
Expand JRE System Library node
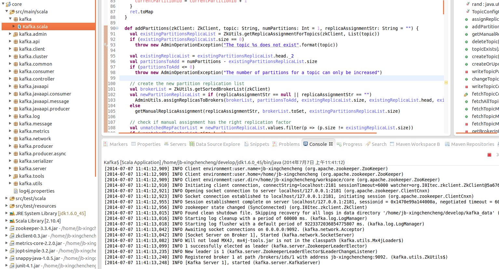click(7, 213)
